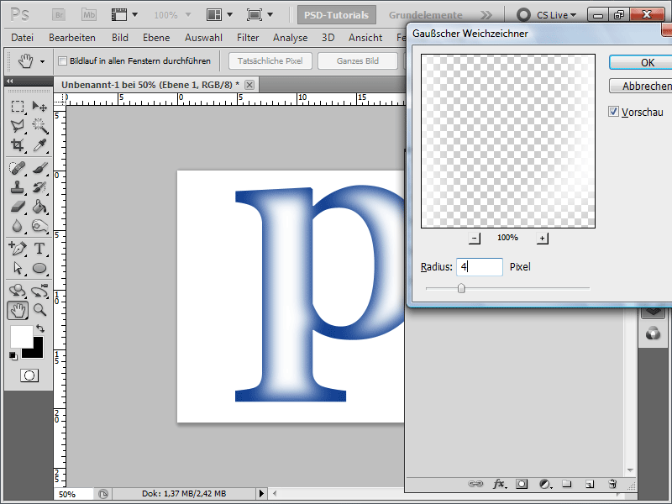The height and width of the screenshot is (504, 672).
Task: Select the Eyedropper tool
Action: [x=39, y=144]
